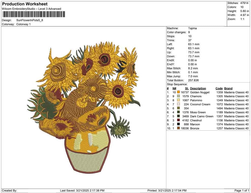
Task: Click the Max Jump value 7.0 mm
Action: [x=193, y=76]
